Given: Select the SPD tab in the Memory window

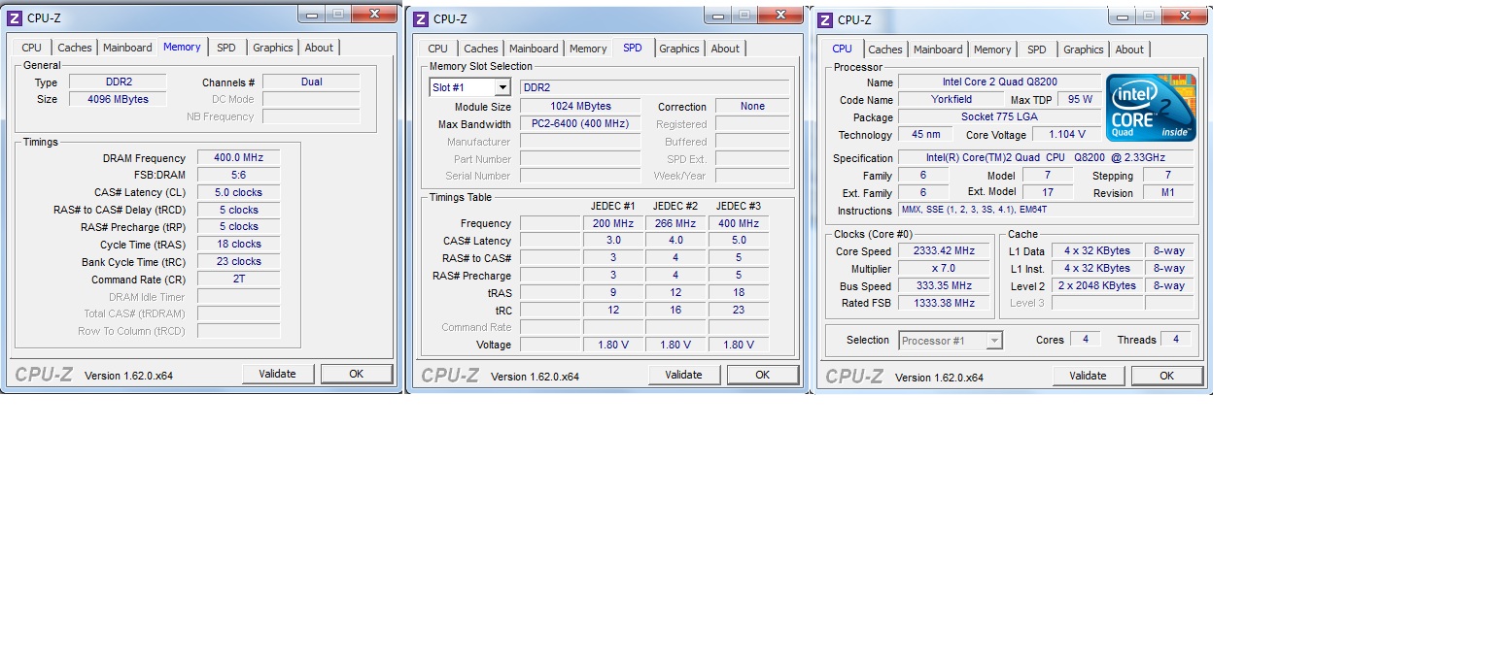Looking at the screenshot, I should click(226, 48).
